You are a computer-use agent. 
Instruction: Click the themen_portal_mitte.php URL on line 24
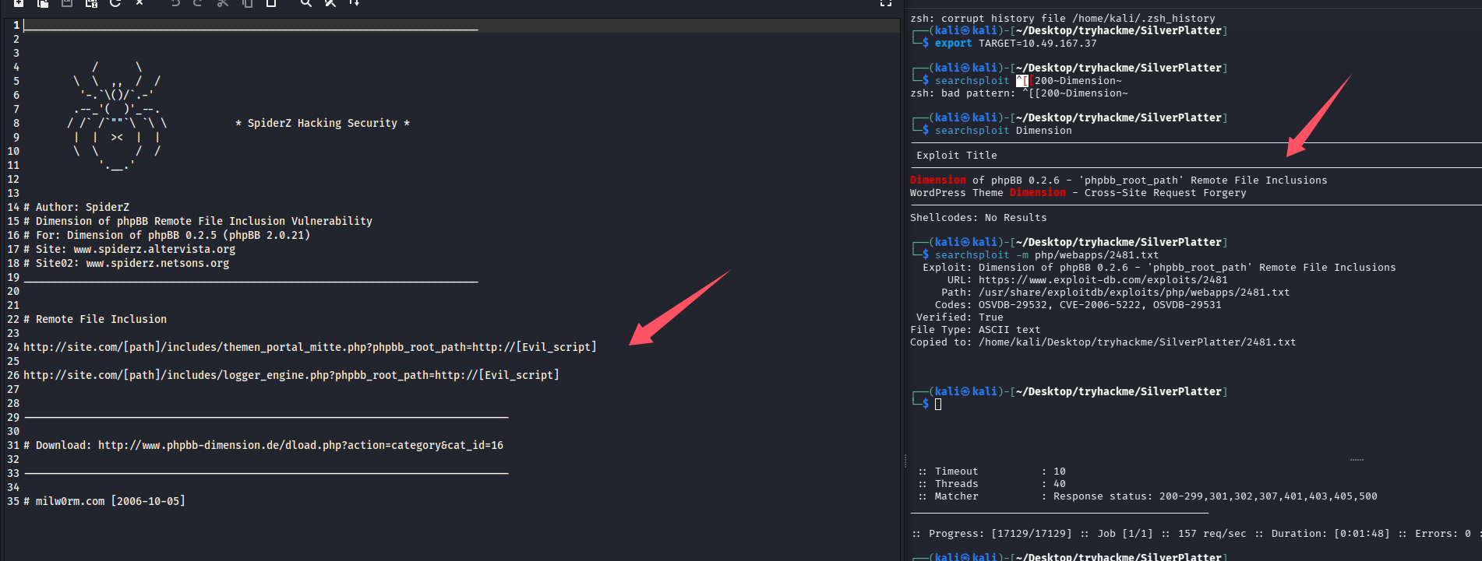pos(309,347)
